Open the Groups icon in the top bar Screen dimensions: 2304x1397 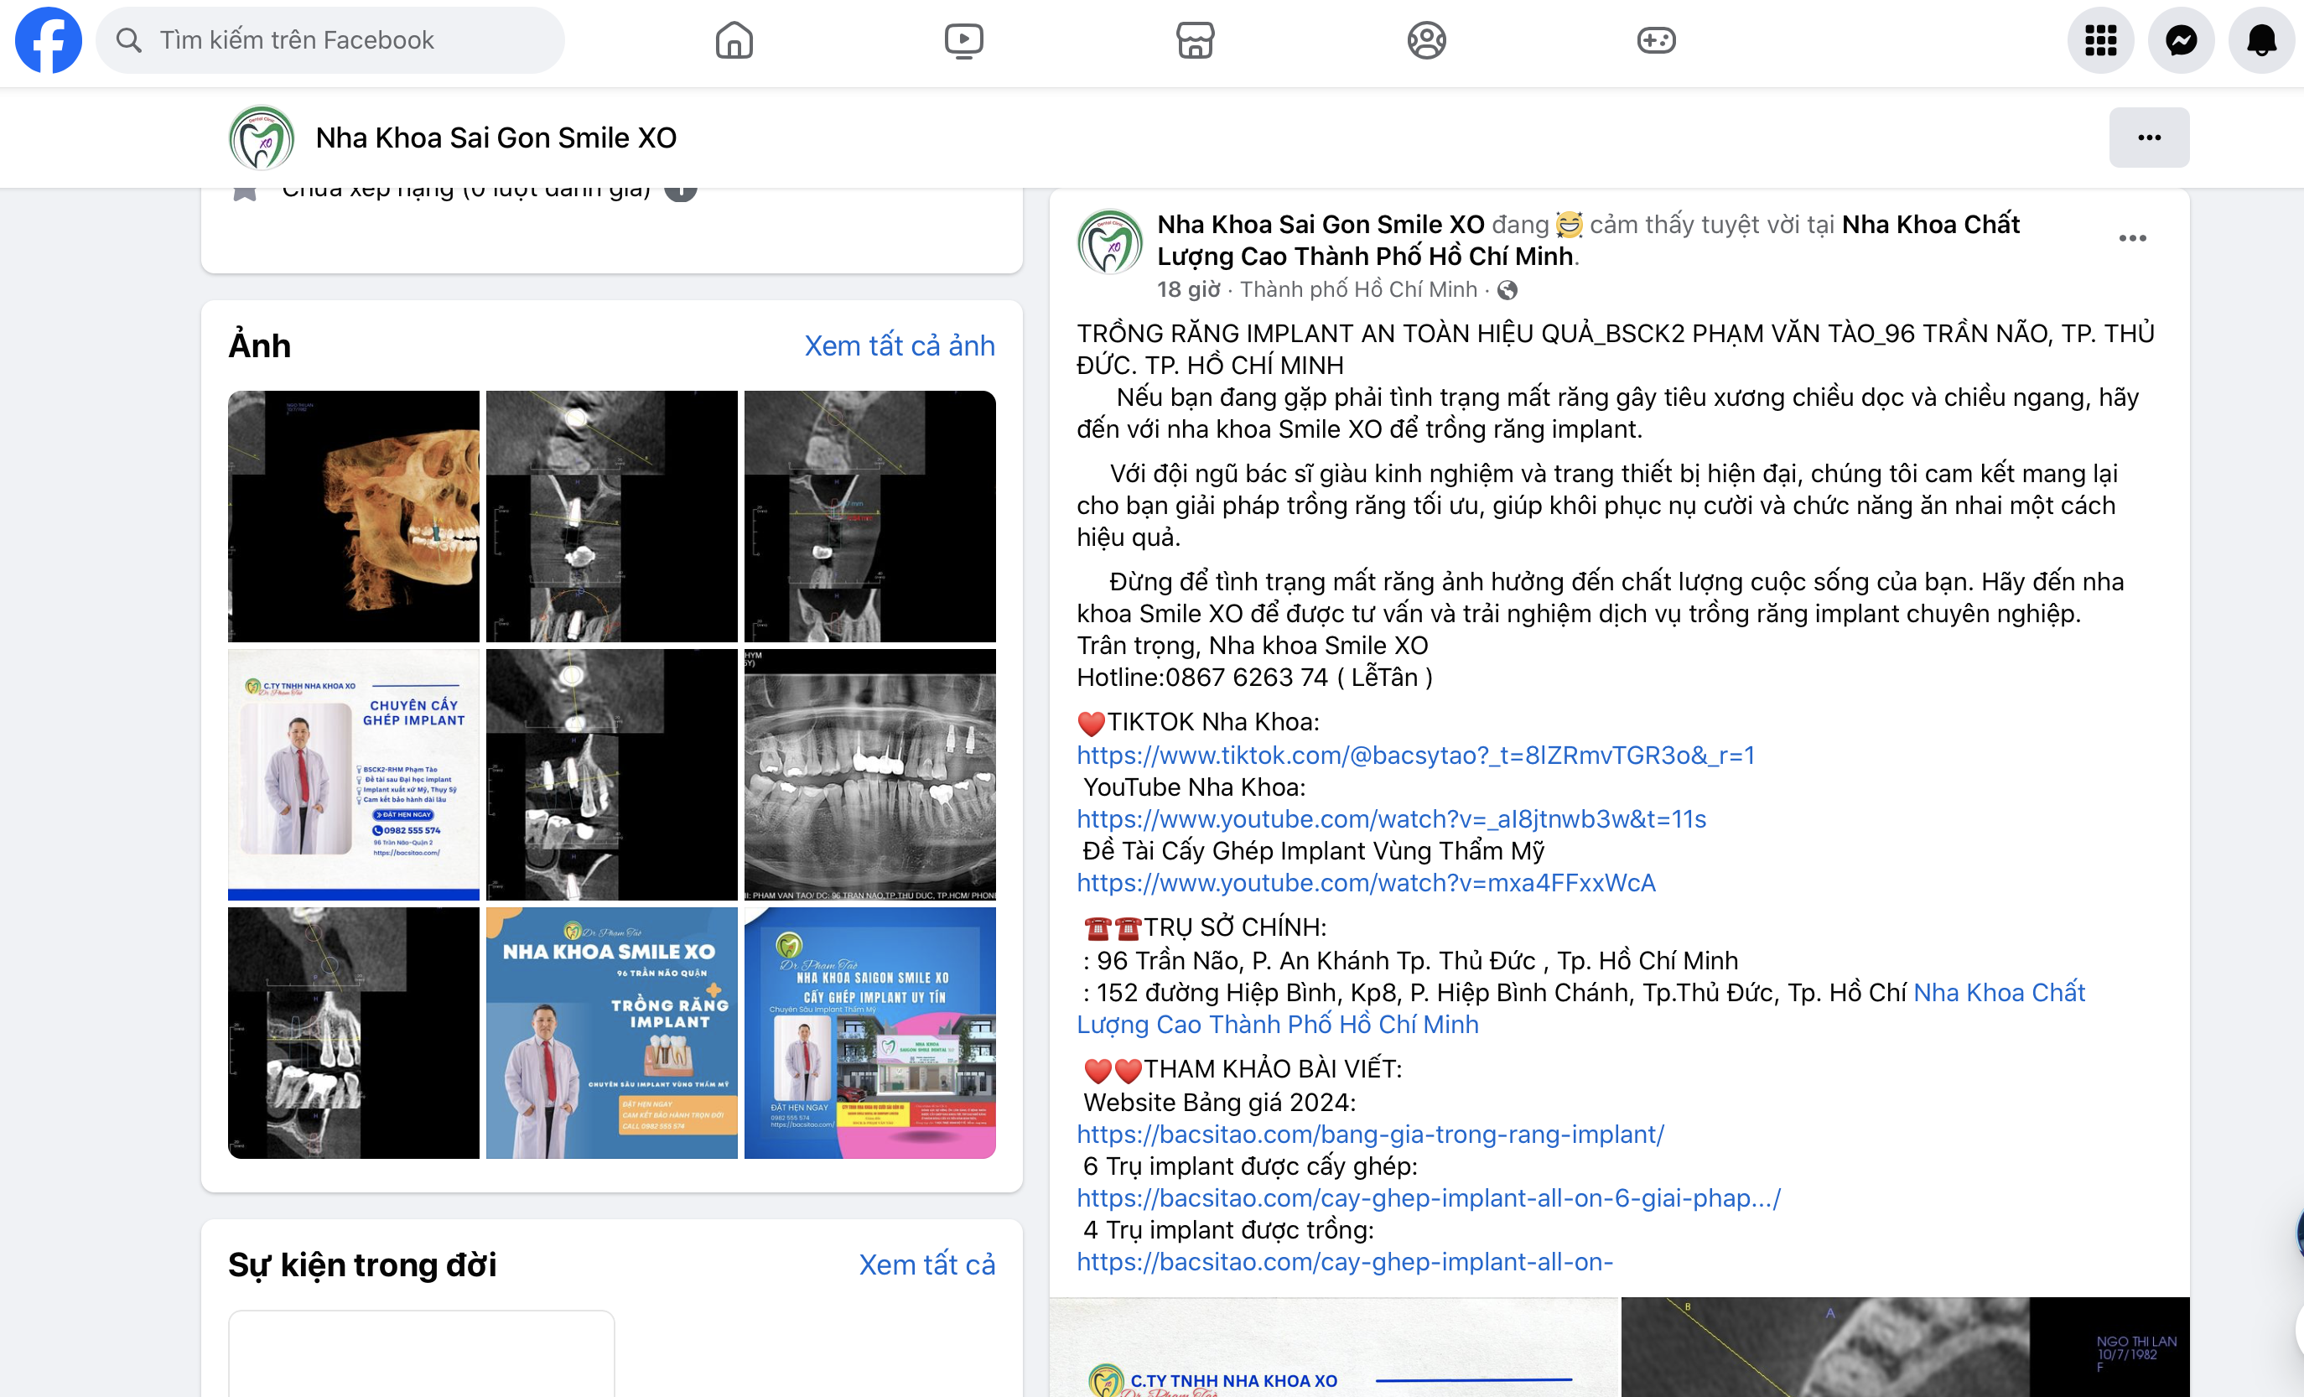coord(1426,40)
